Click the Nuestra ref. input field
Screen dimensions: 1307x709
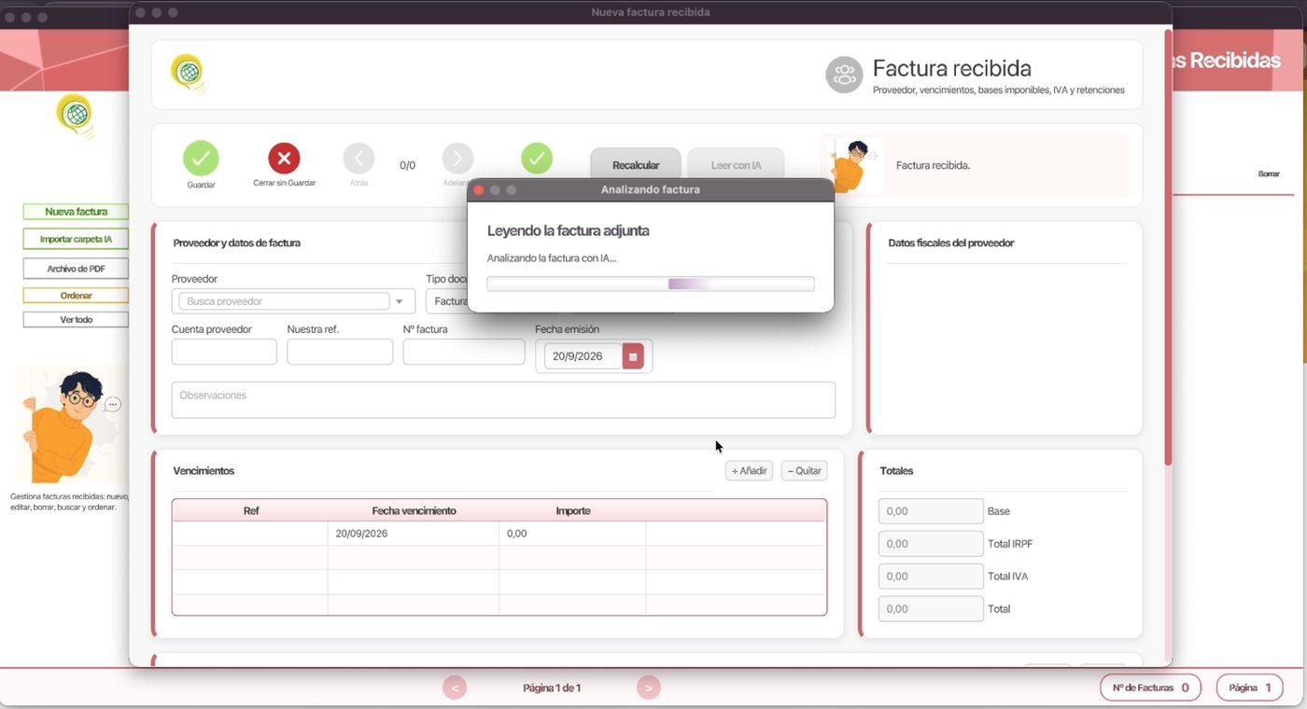click(340, 352)
